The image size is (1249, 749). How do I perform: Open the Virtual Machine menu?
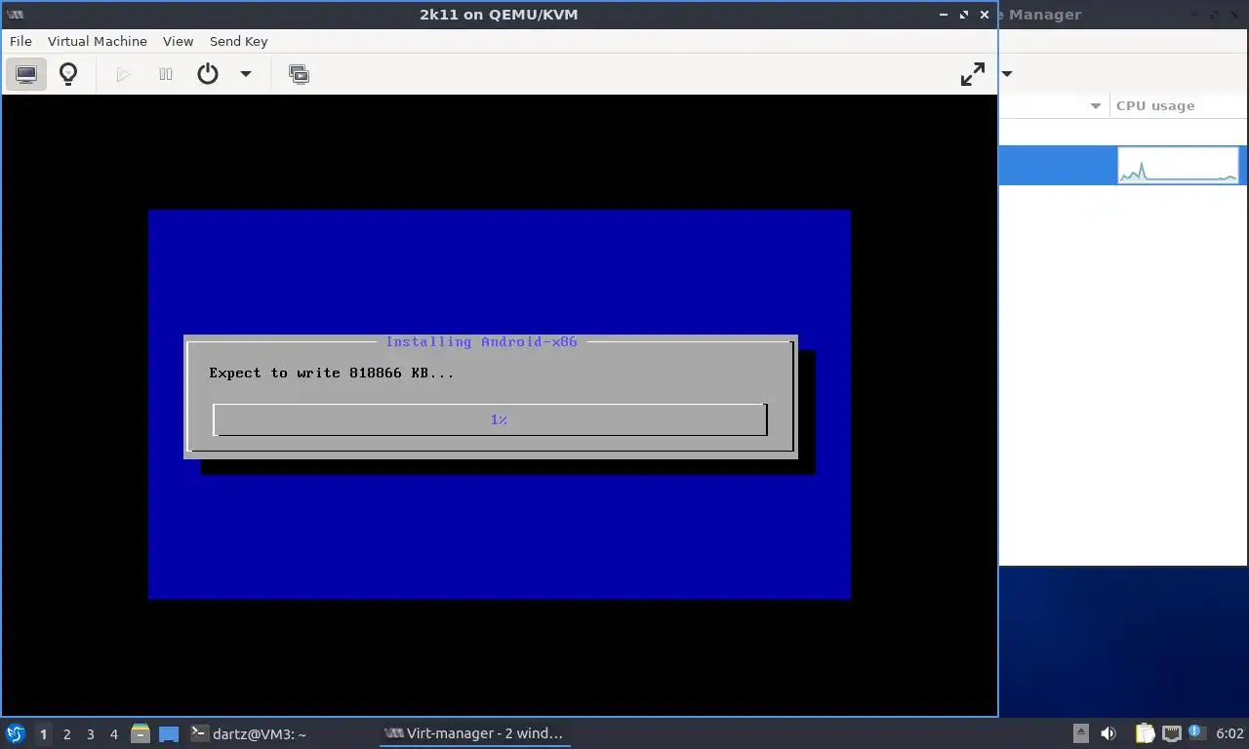98,41
